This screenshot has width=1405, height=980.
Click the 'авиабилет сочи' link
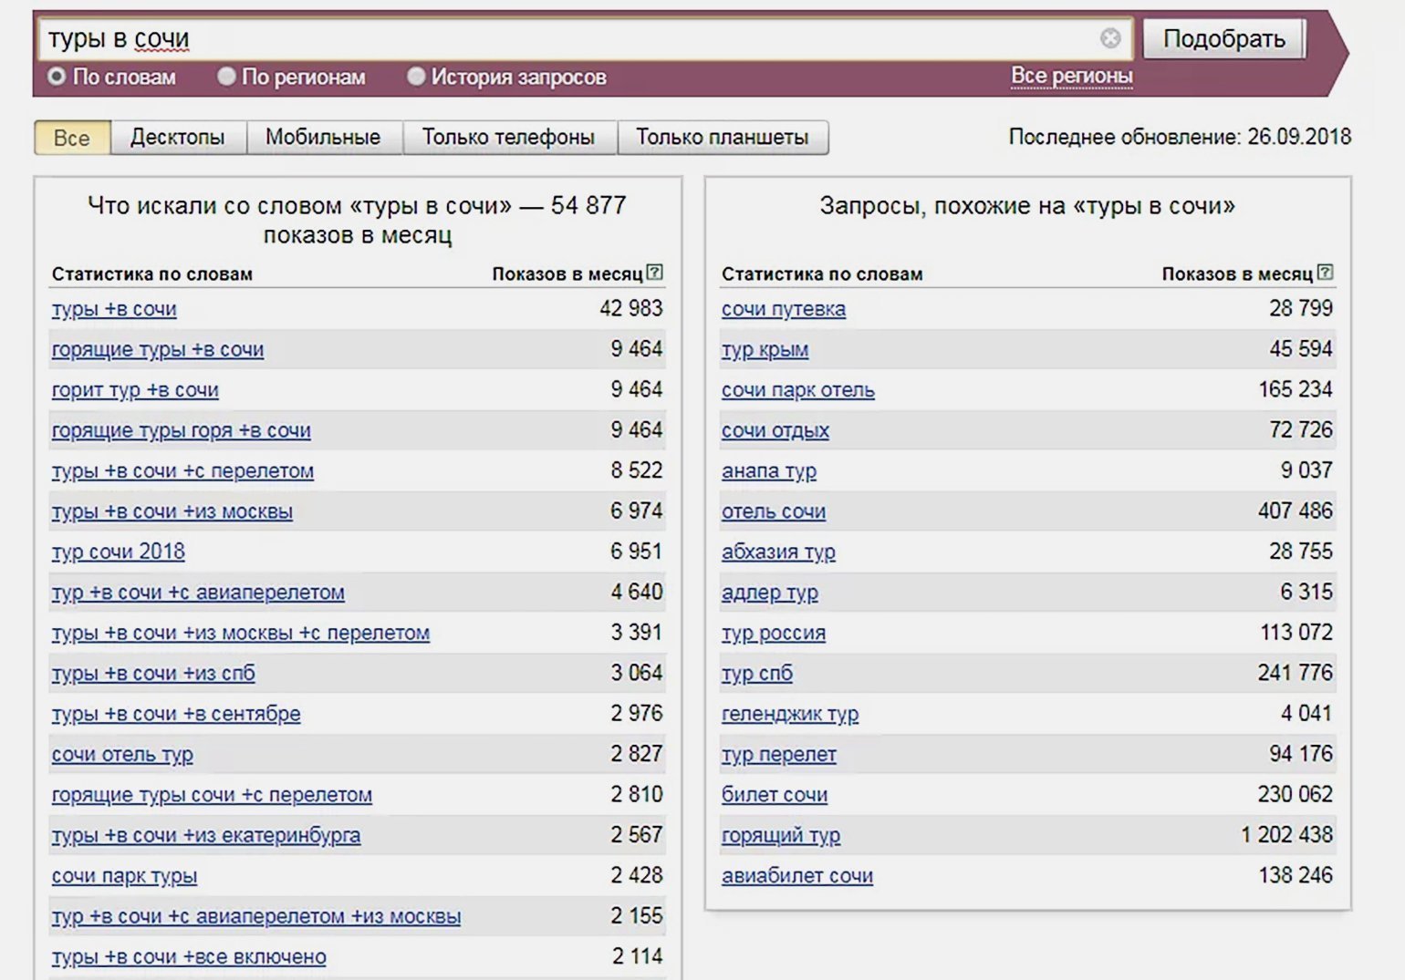click(796, 876)
